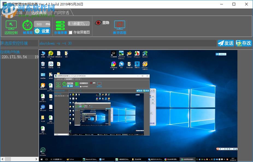Image resolution: width=253 pixels, height=162 pixels.
Task: Enable the 存储屏幕图 checkbox
Action: pyautogui.click(x=70, y=32)
